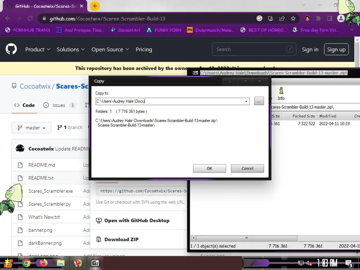Click the Cocoatwix avatar icon
This screenshot has width=360, height=270.
(x=20, y=149)
